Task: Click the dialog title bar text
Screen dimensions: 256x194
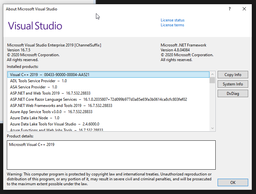Action: [32, 9]
